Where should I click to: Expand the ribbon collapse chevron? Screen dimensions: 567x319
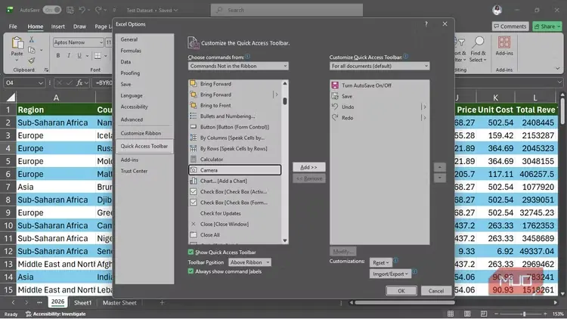coord(558,68)
